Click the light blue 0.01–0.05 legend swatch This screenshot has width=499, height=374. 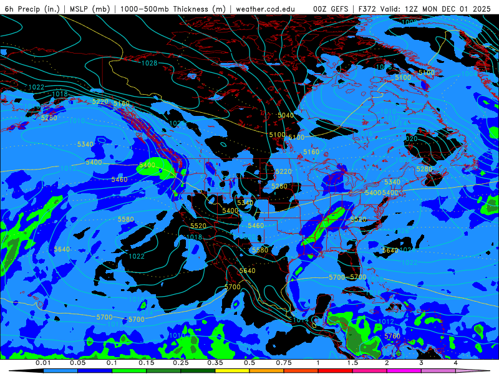(61, 371)
